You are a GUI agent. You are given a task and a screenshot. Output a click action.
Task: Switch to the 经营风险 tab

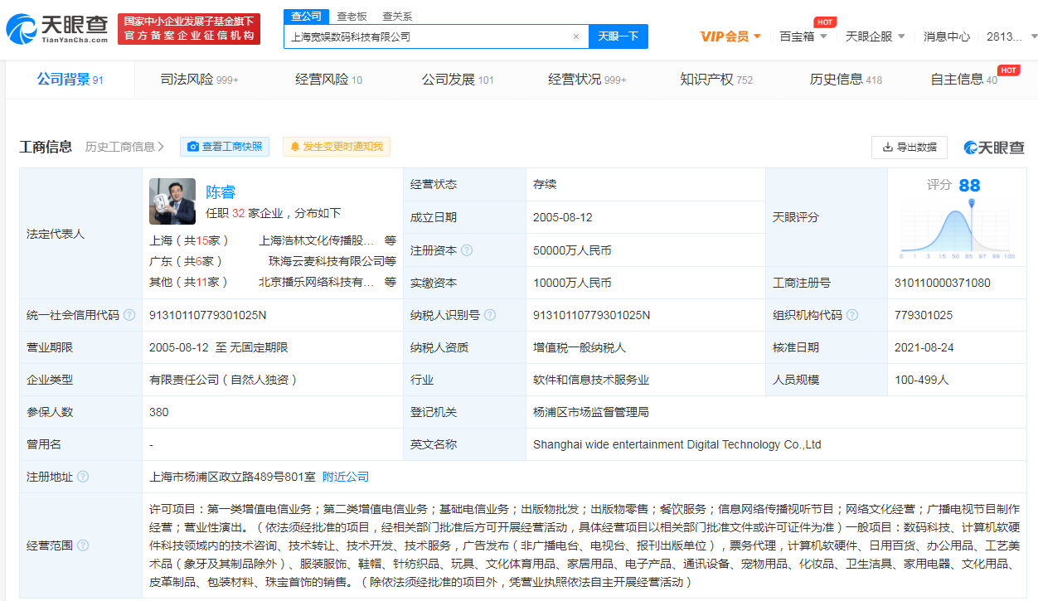[328, 80]
